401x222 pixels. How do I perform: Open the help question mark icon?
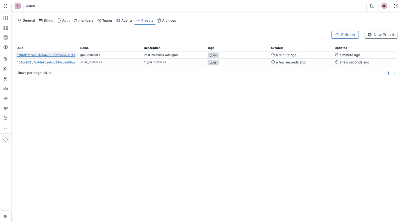(x=396, y=6)
